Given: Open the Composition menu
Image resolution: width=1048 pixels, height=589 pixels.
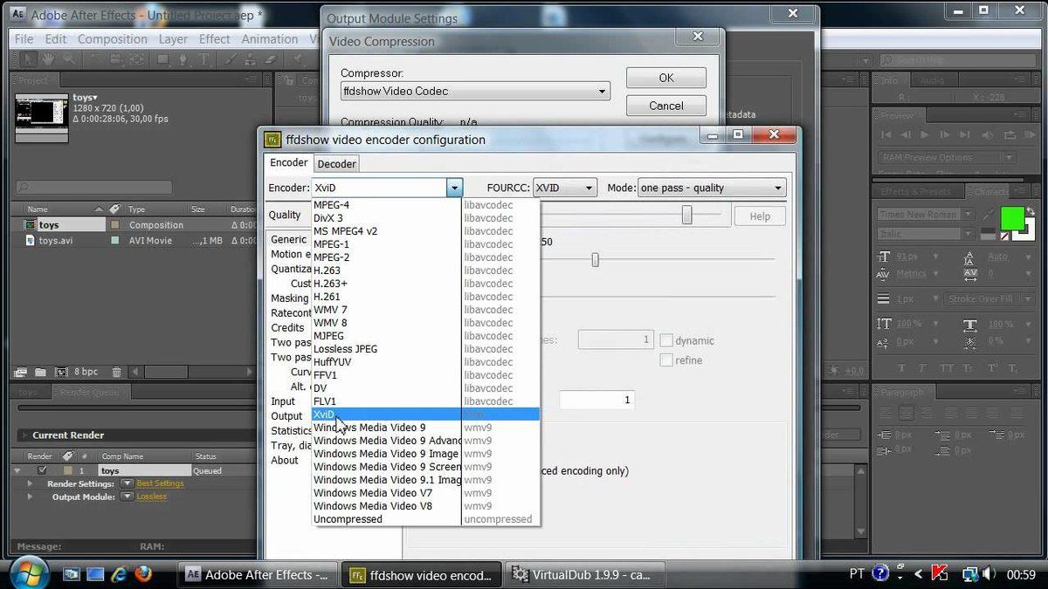Looking at the screenshot, I should point(112,38).
